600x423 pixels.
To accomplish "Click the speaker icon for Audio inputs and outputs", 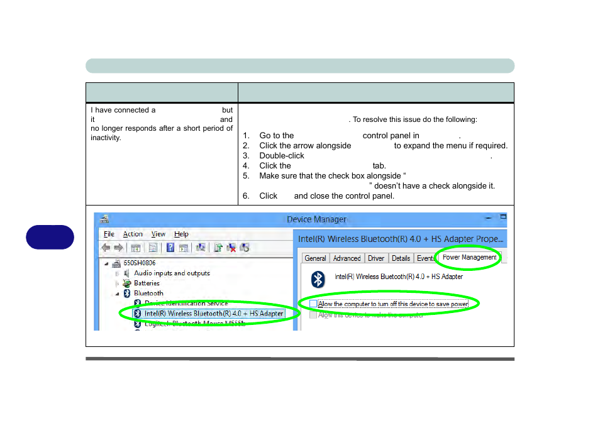I will 126,273.
